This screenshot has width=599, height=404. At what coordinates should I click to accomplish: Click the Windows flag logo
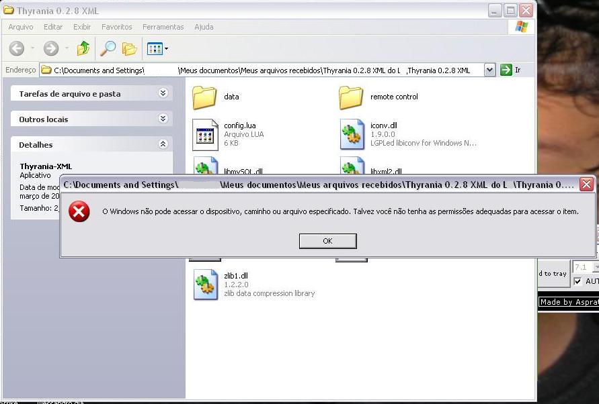pos(522,27)
